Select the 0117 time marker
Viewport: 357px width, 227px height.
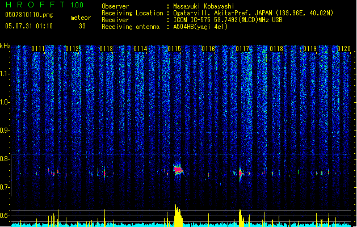pyautogui.click(x=242, y=49)
